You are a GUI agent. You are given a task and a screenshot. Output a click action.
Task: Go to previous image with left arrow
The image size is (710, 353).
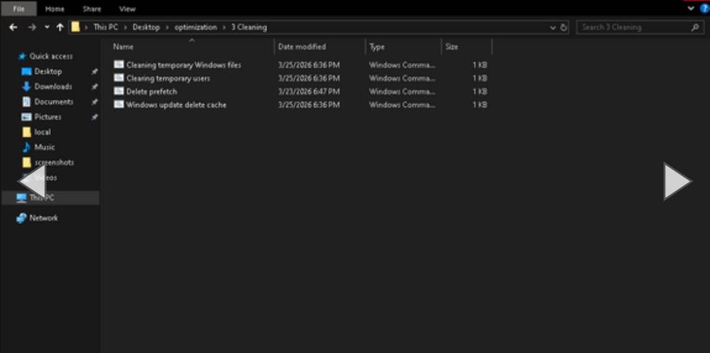32,181
